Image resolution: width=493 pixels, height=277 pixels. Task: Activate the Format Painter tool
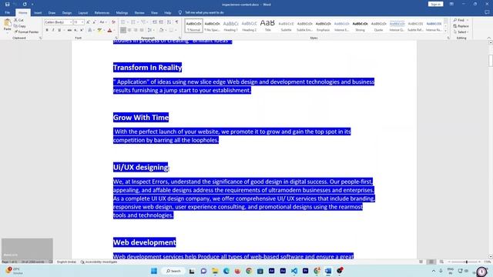26,32
